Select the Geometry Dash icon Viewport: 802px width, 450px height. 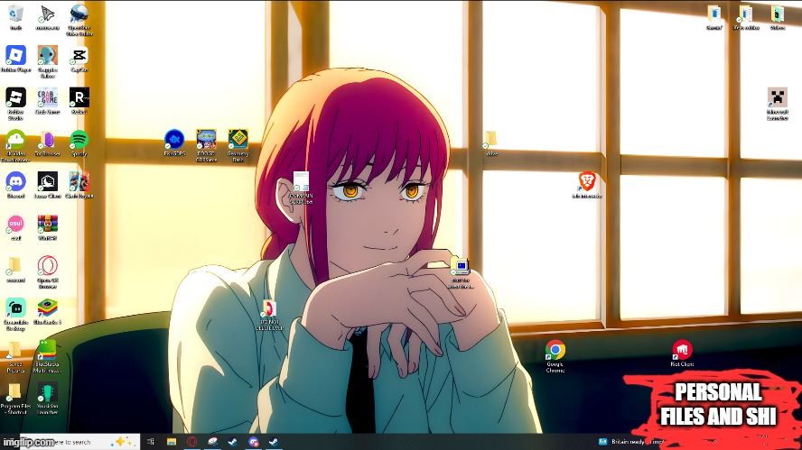(x=238, y=145)
